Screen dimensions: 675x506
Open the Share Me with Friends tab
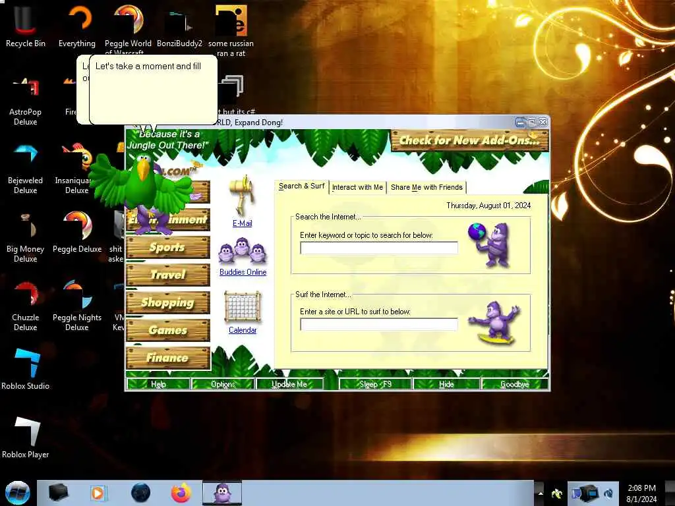[426, 187]
